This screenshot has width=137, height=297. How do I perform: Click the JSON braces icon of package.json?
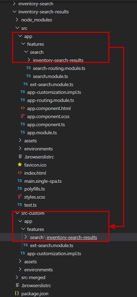[17, 294]
